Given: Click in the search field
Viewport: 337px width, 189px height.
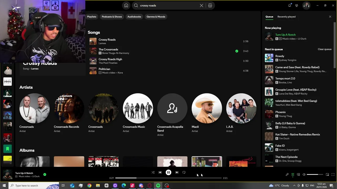Looking at the screenshot, I should [168, 6].
